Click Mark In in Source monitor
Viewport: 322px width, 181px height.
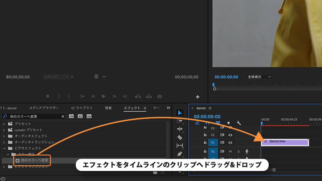click(x=59, y=96)
